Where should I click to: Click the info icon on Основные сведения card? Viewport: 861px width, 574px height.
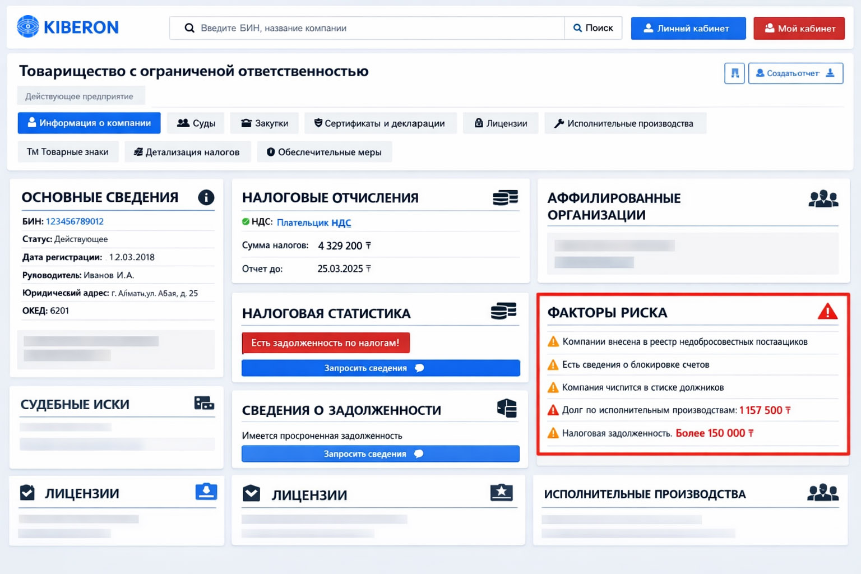tap(206, 198)
